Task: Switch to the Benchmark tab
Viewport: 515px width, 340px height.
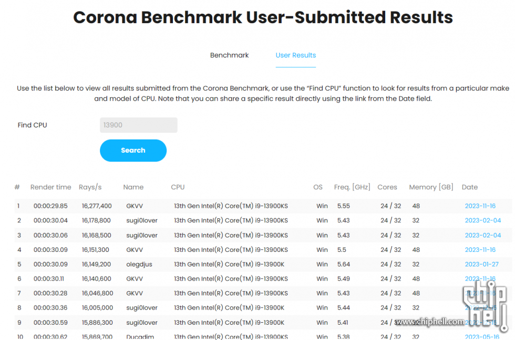Action: pos(229,55)
